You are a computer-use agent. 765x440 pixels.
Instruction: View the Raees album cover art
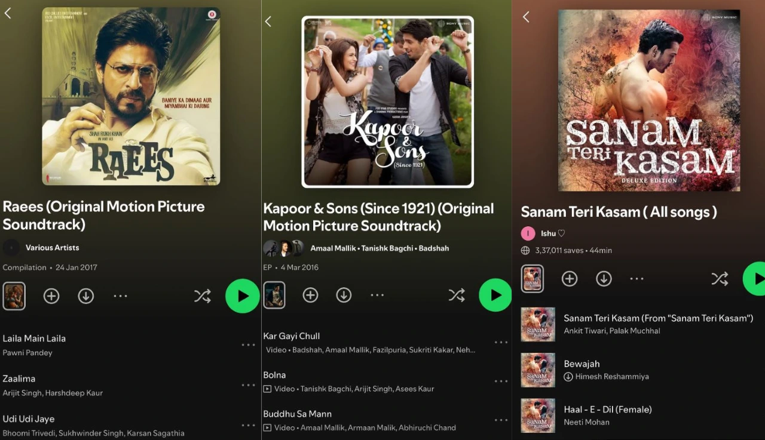[131, 96]
